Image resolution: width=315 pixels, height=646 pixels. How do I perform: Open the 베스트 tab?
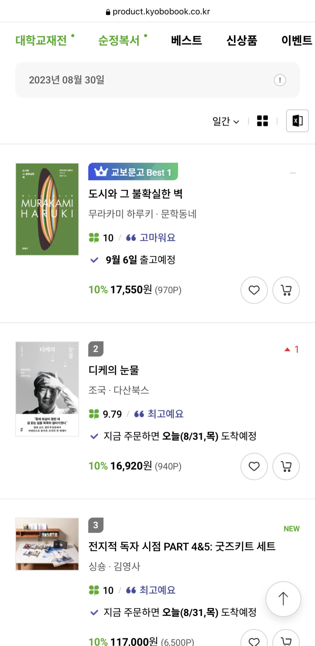click(186, 40)
